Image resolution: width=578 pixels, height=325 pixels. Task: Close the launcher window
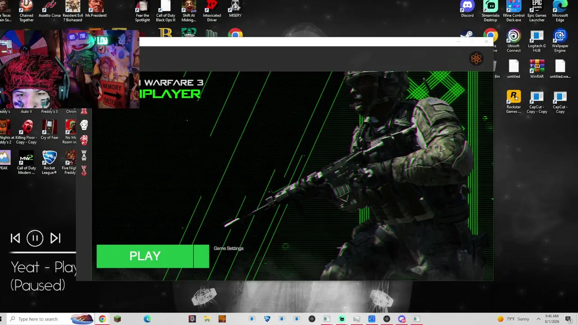486,42
